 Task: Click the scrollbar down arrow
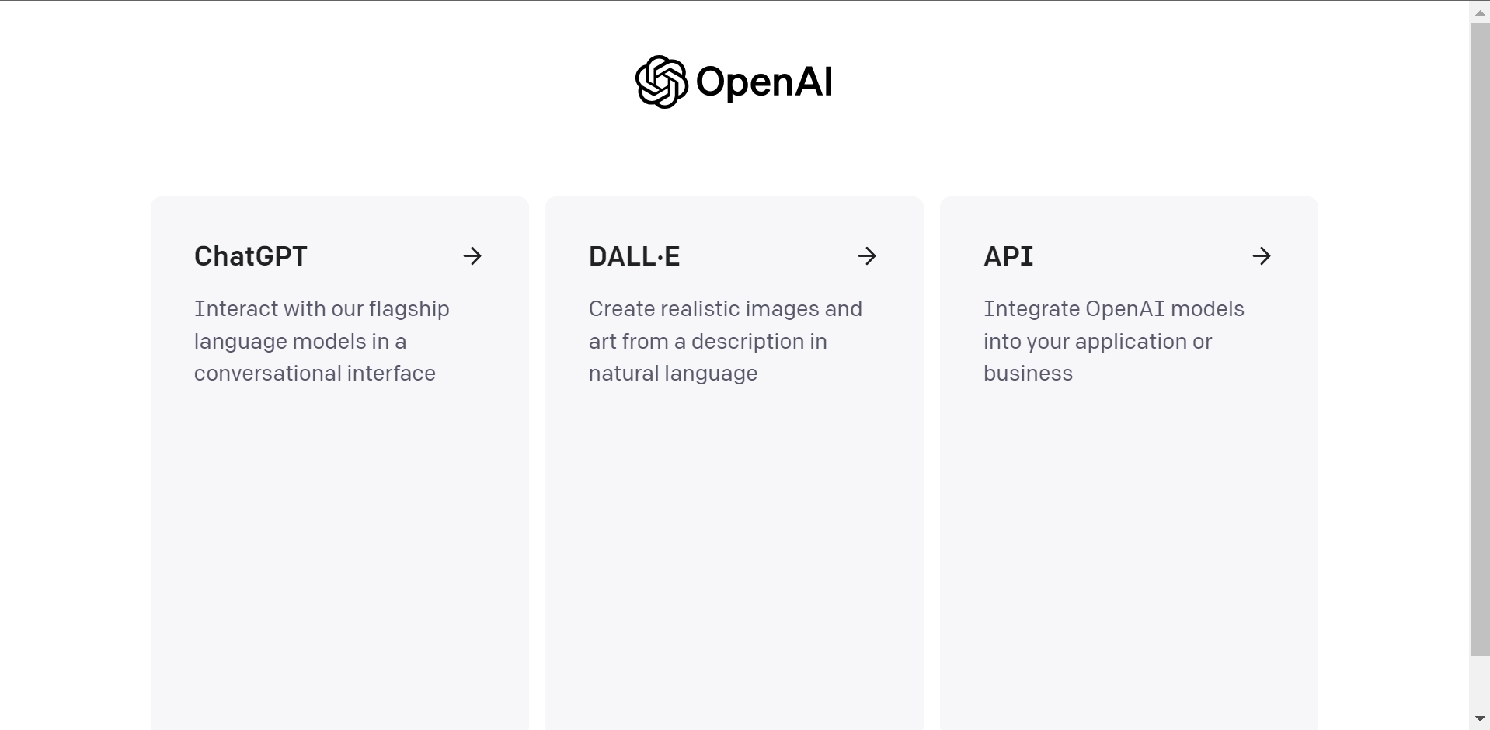1480,719
